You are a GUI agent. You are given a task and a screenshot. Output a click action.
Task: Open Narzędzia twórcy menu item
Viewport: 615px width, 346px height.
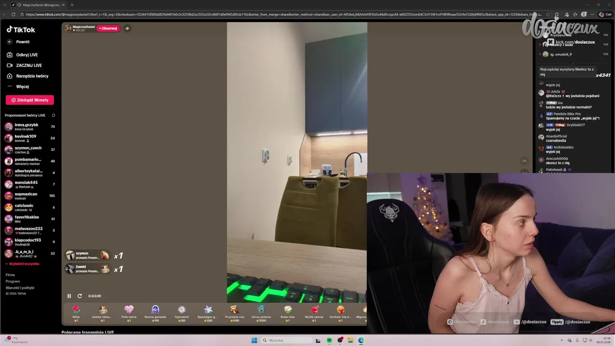click(27, 76)
